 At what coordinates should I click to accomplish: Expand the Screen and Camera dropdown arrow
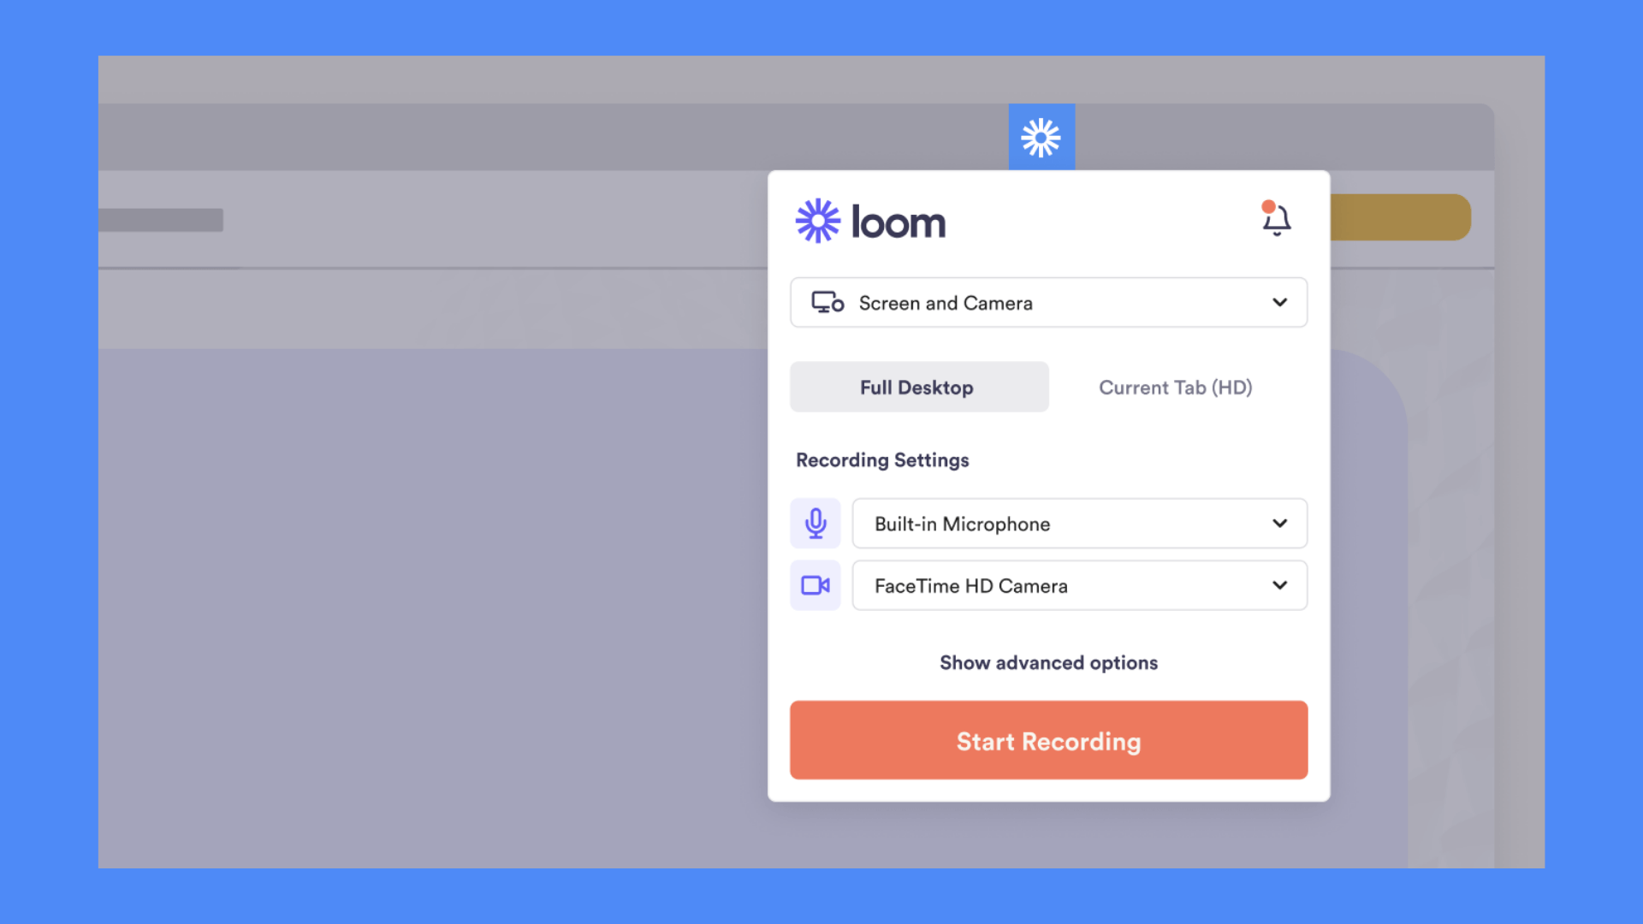click(x=1279, y=302)
